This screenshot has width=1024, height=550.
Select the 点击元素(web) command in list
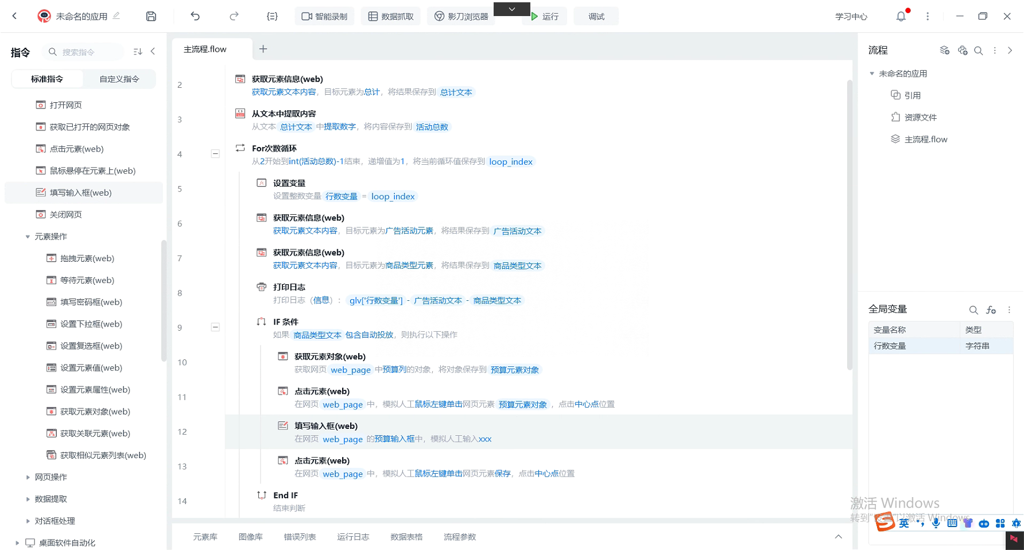pyautogui.click(x=69, y=149)
